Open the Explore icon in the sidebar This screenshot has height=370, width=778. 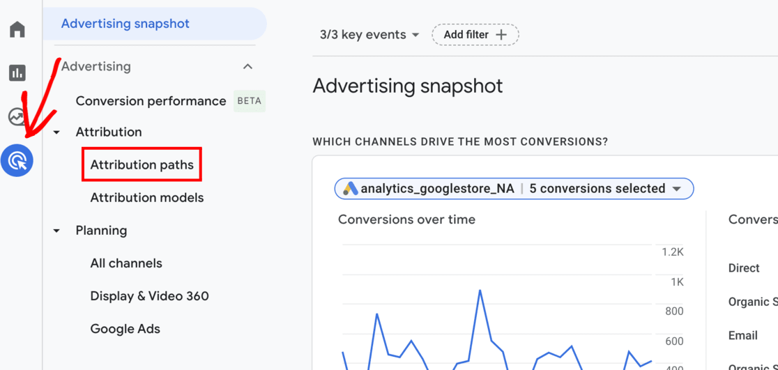17,116
